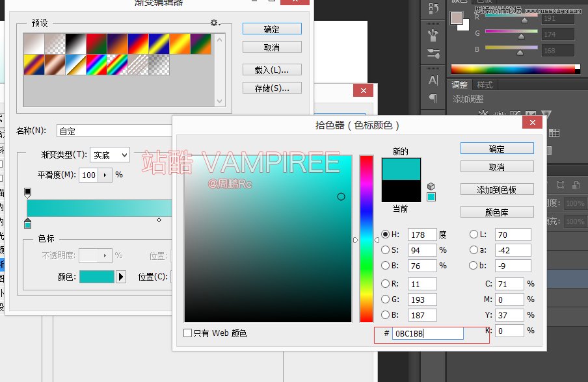
Task: Choose the Chrome gradient preset
Action: [75, 65]
